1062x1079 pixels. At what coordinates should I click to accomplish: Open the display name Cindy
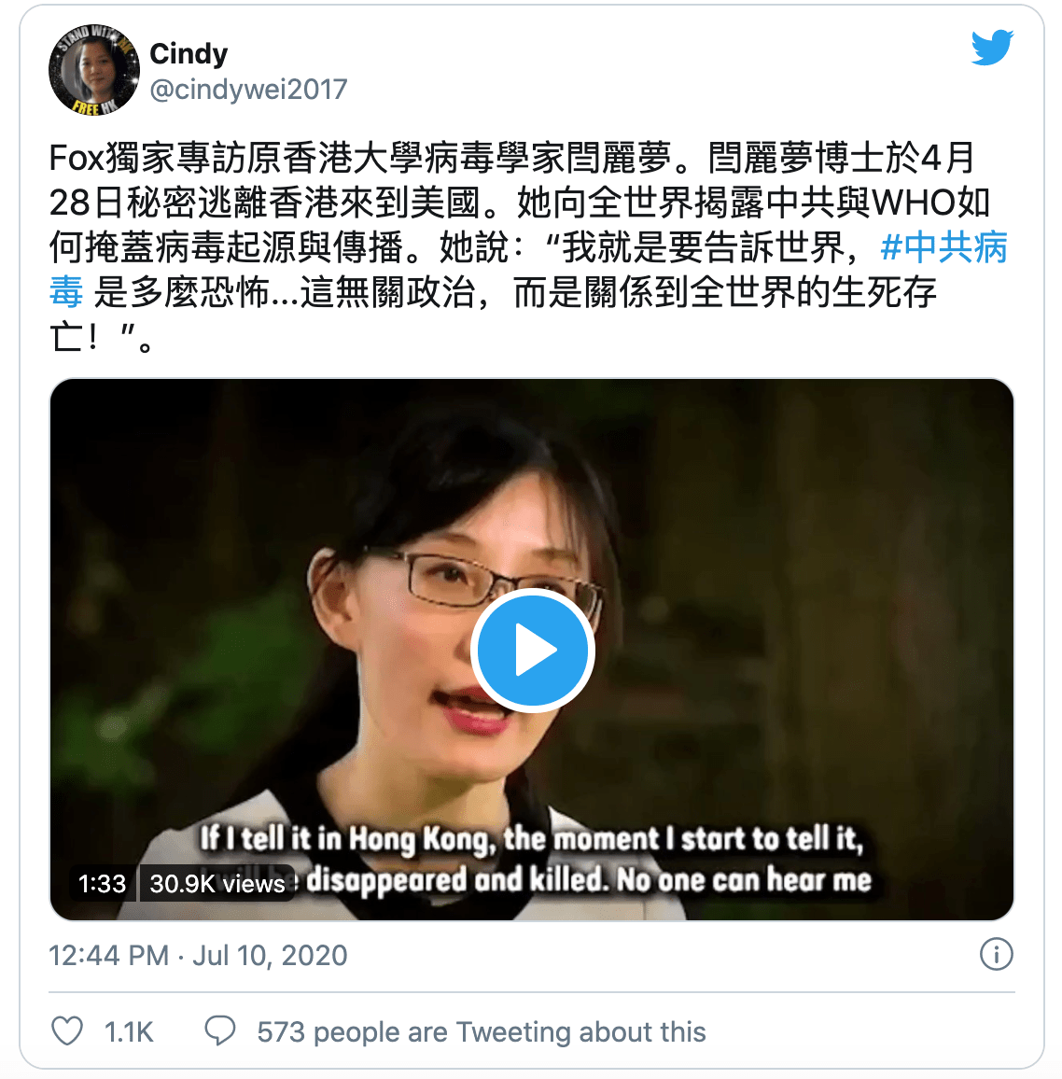click(x=189, y=53)
